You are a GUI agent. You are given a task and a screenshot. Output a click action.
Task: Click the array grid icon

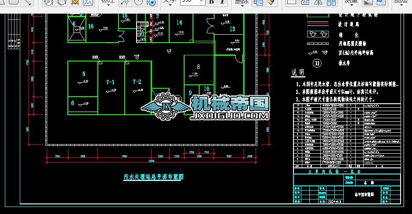[x=332, y=2]
